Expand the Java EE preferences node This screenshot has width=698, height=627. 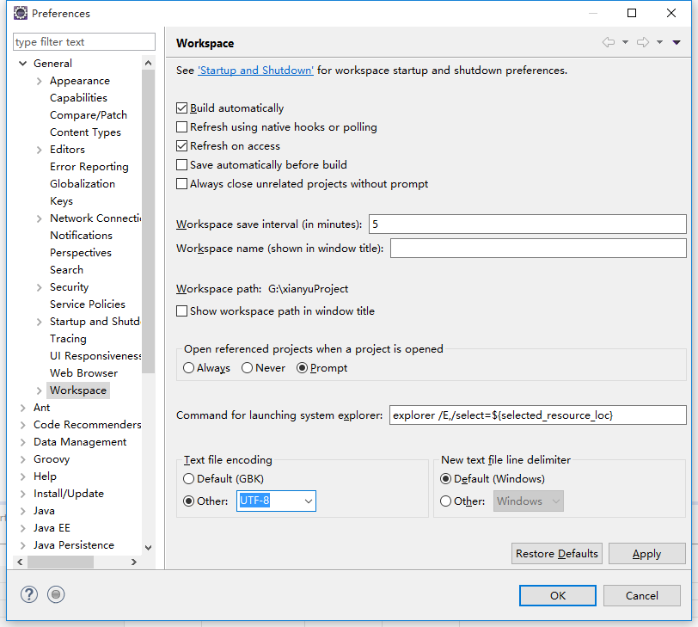(x=22, y=528)
